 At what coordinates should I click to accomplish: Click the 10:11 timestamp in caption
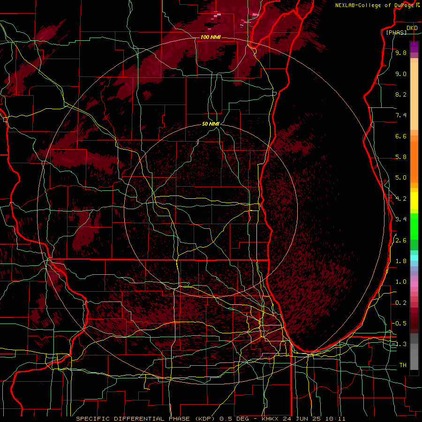click(335, 419)
